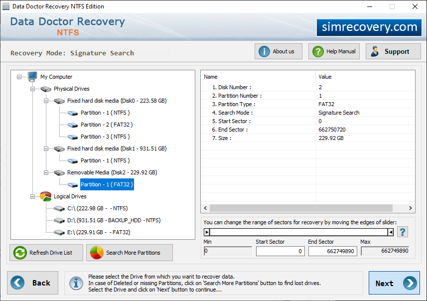Select C:\ (222.98 GB - NTFS) drive

[x=98, y=208]
